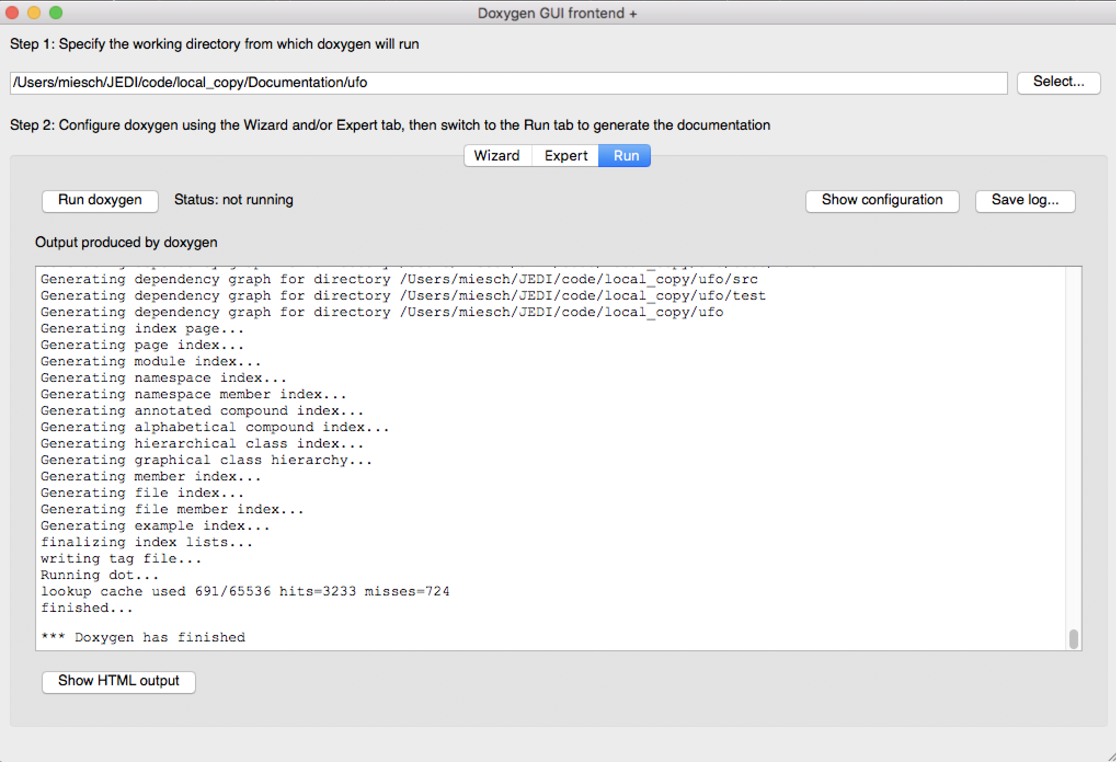Click the "Generating file index..." log line
Viewport: 1116px width, 762px height.
click(142, 493)
